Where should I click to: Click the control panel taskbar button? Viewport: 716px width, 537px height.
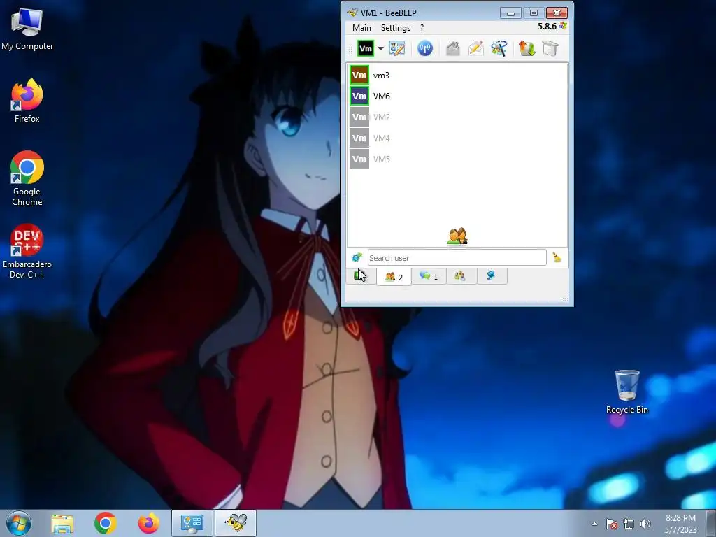point(192,523)
